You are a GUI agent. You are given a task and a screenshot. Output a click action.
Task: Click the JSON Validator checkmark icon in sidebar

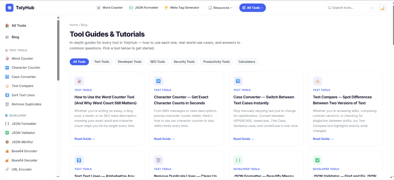pos(7,133)
